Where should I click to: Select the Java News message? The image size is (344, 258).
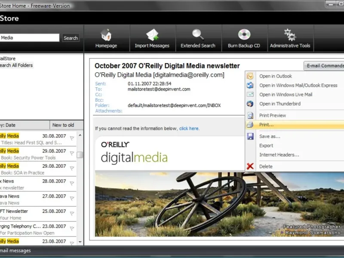pyautogui.click(x=38, y=200)
